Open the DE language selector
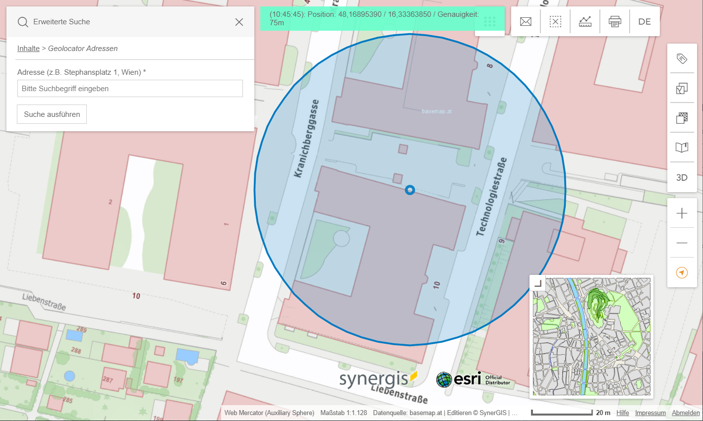The height and width of the screenshot is (421, 703). point(644,21)
